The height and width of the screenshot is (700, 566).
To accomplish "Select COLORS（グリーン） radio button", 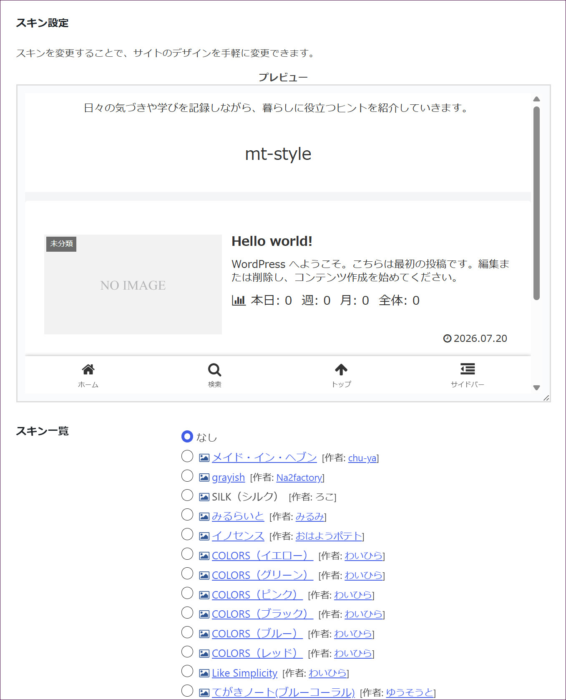I will (187, 574).
